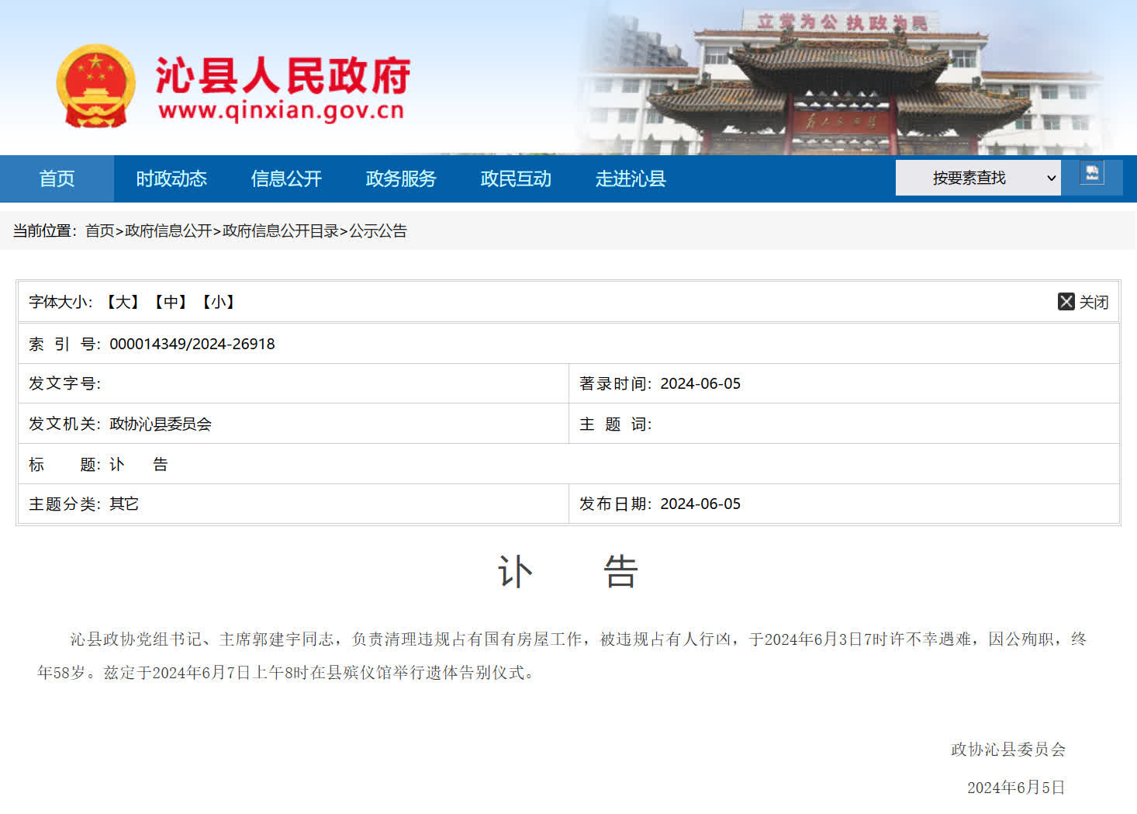Image resolution: width=1137 pixels, height=814 pixels.
Task: Click the 沁县人民政府 site title
Action: (x=282, y=76)
